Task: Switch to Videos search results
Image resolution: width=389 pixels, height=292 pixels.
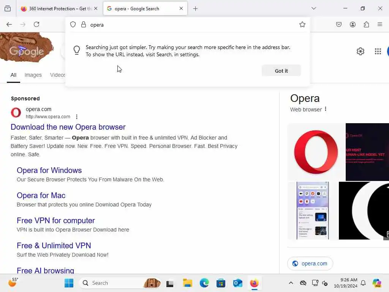Action: 58,75
